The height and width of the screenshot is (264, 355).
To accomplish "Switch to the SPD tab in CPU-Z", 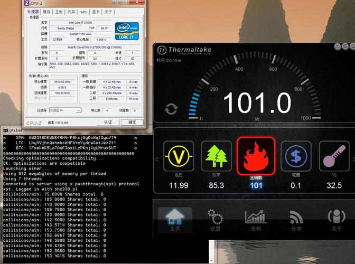I will coord(83,12).
